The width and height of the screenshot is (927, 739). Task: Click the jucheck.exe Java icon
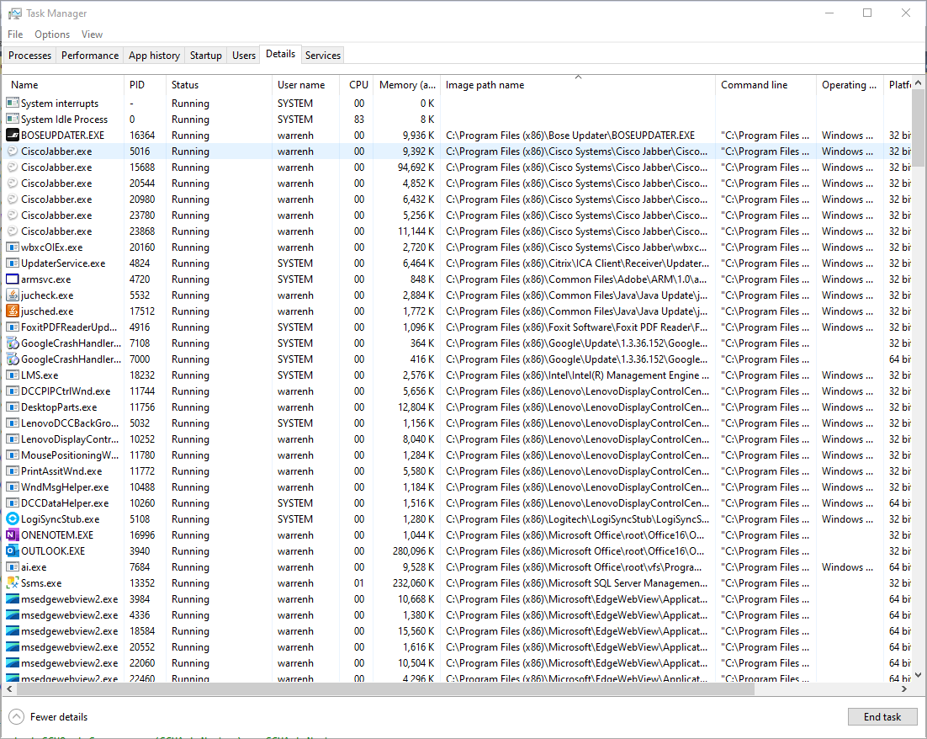point(13,295)
